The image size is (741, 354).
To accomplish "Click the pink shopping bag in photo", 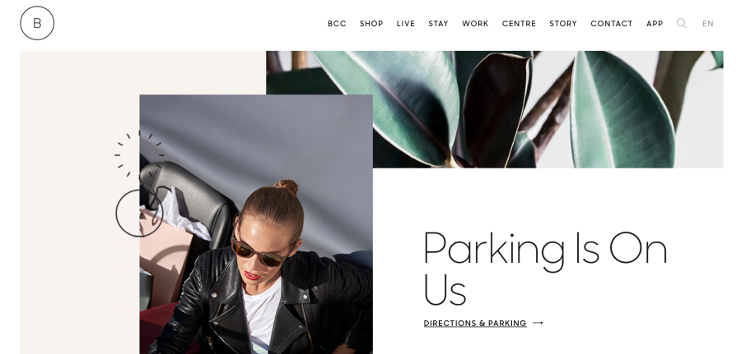I will (x=165, y=264).
